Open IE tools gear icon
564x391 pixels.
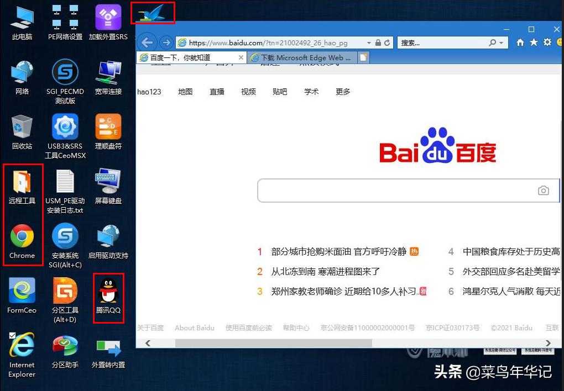click(547, 43)
